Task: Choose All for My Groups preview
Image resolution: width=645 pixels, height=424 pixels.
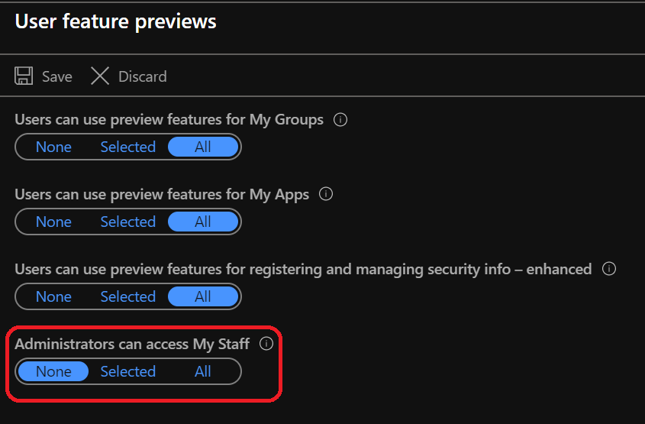Action: [203, 147]
